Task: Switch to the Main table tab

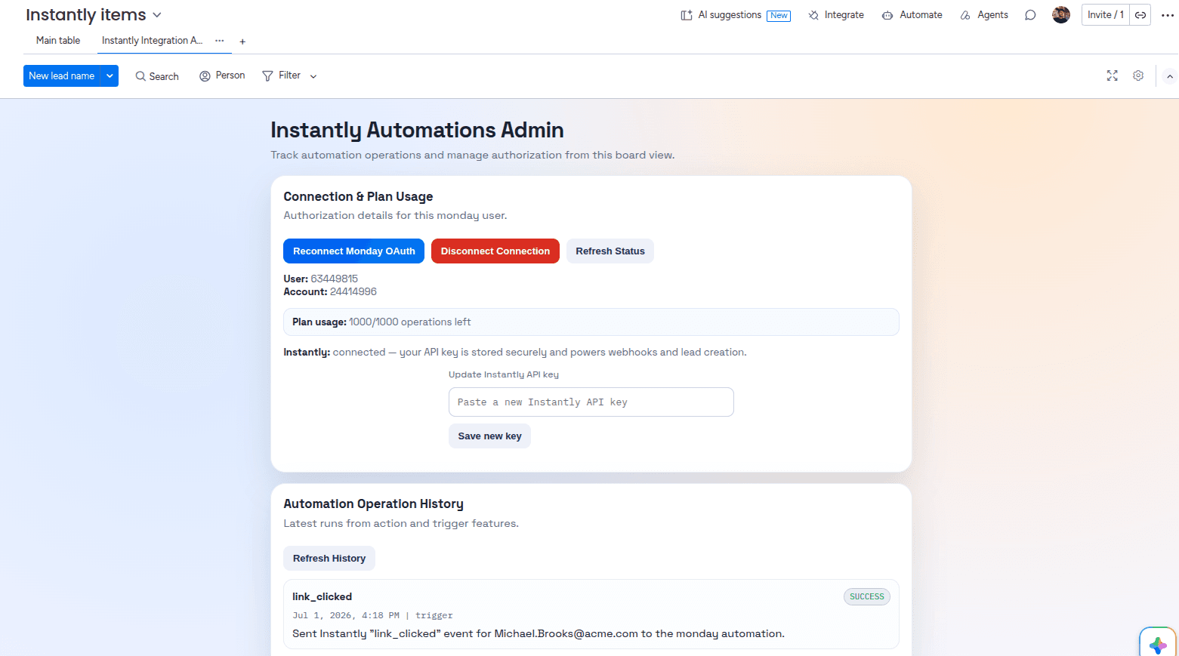Action: click(x=58, y=41)
